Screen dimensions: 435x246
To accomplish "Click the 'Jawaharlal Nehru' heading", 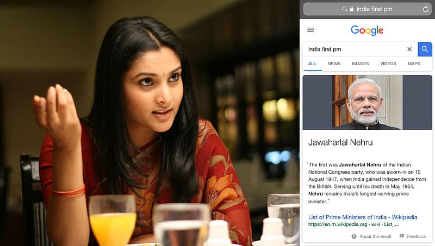I will click(x=340, y=142).
